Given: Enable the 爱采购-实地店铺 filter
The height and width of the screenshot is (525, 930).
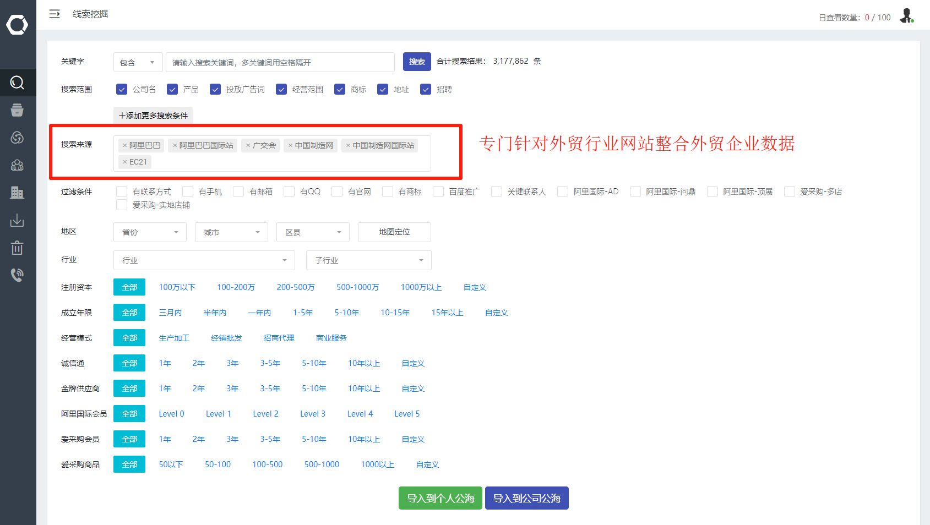Looking at the screenshot, I should point(122,205).
